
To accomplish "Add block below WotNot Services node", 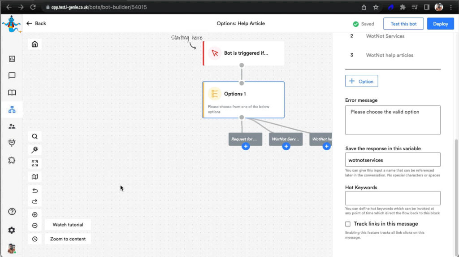I will [x=286, y=147].
